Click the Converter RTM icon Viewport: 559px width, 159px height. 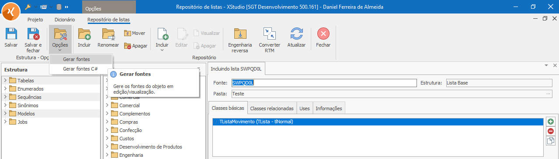tap(270, 34)
